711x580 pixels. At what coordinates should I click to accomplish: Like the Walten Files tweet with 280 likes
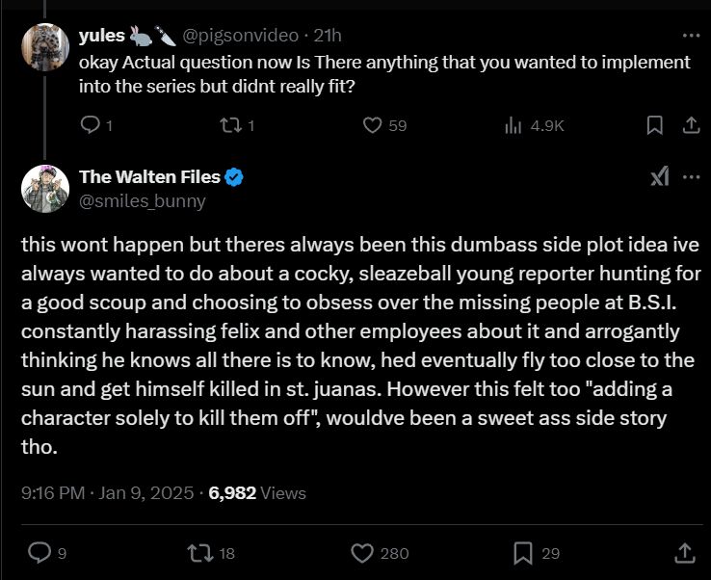coord(363,552)
